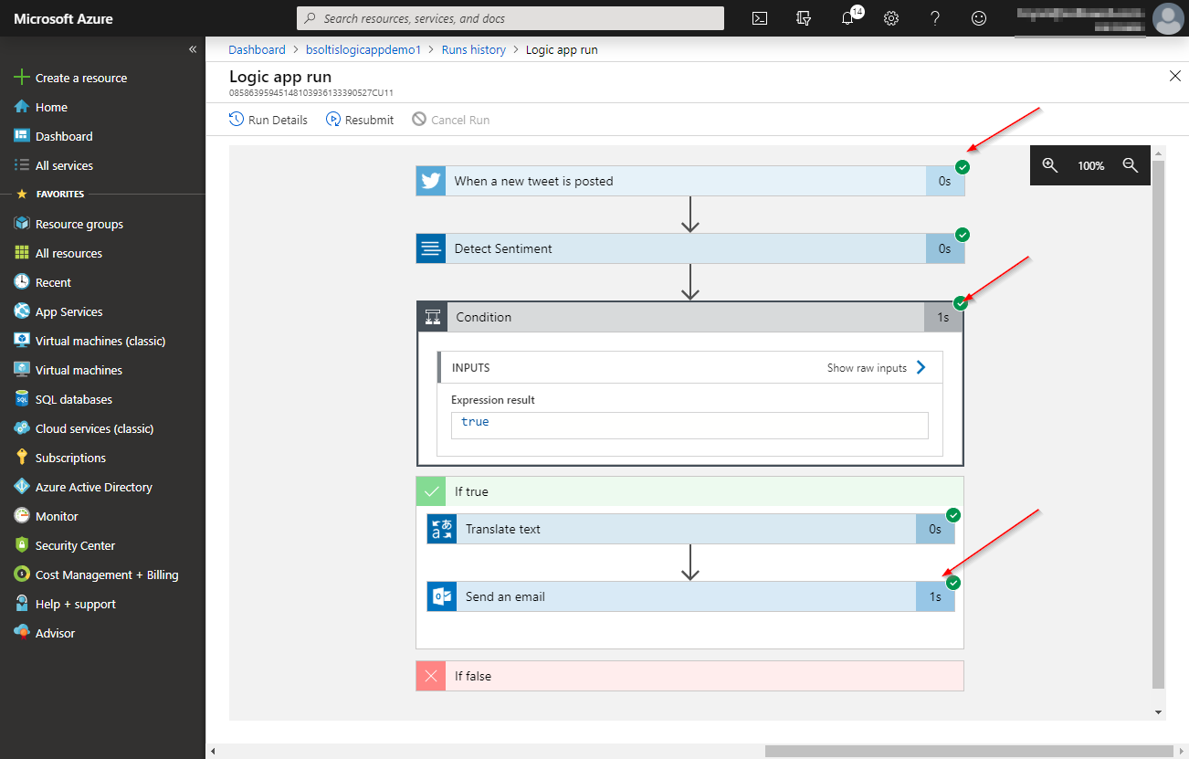Go to Runs history breadcrumb

click(x=473, y=49)
